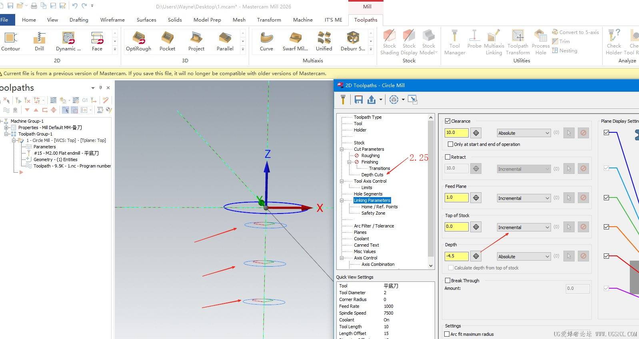Screen dimensions: 639x339
Task: Click #15 M2.00 Flat endmill entry
Action: point(66,154)
